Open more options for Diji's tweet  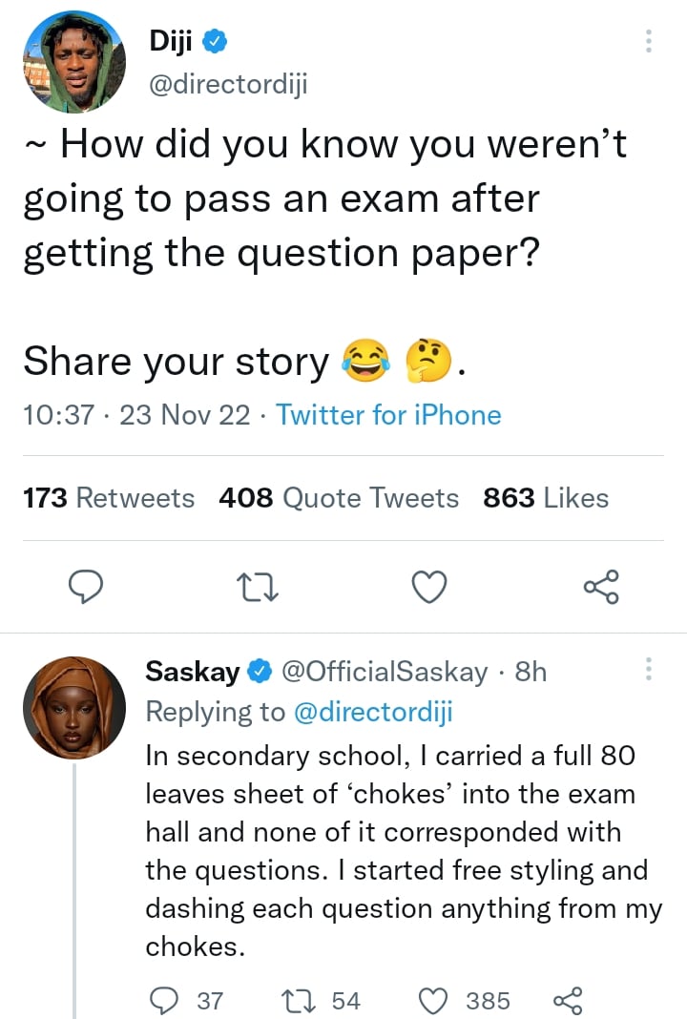tap(649, 41)
